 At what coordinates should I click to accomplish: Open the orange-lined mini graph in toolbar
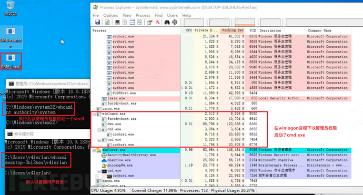point(245,23)
